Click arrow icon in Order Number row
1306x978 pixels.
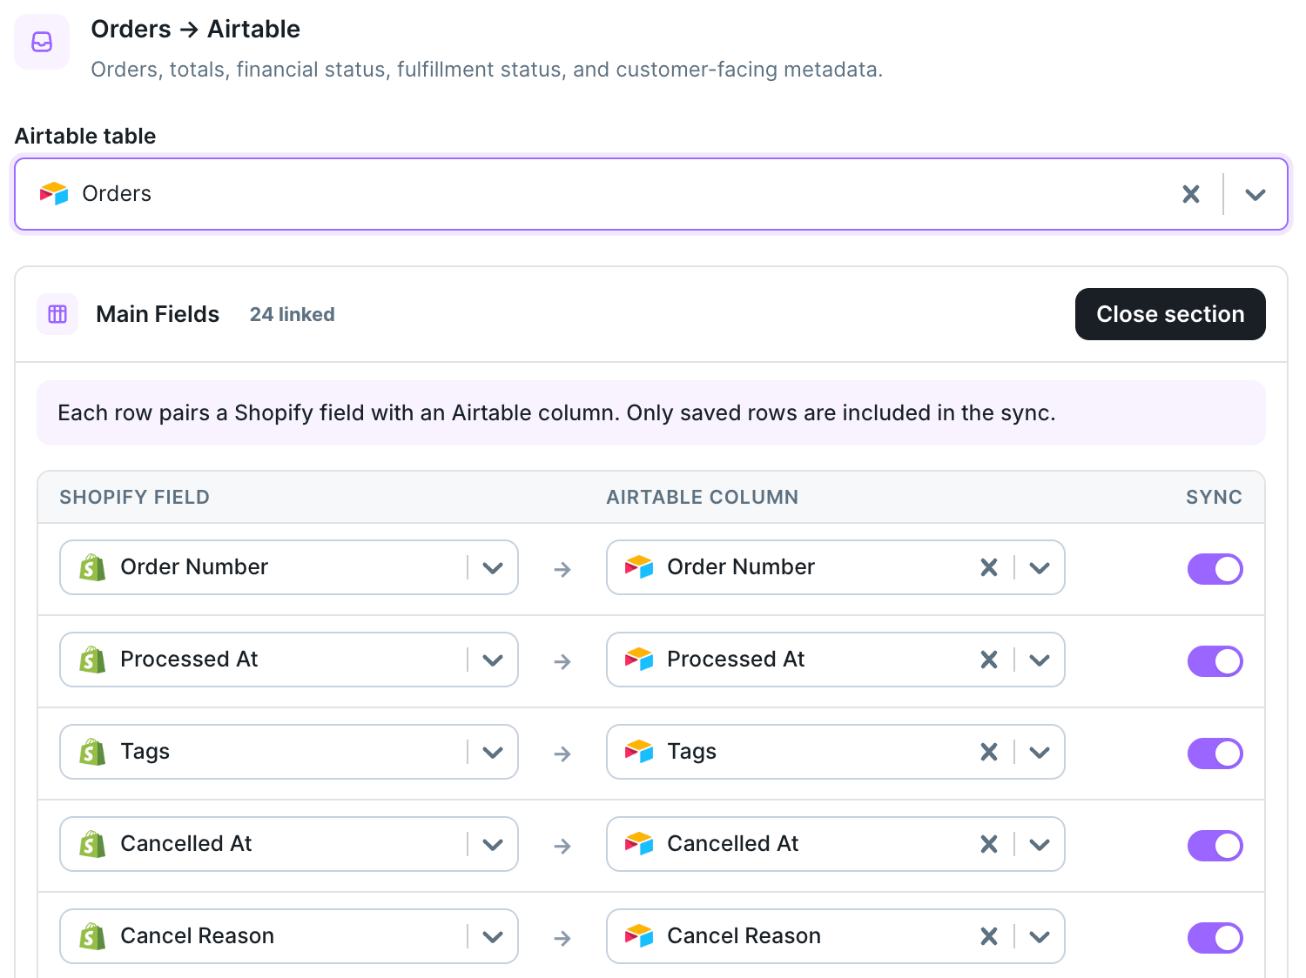pyautogui.click(x=562, y=569)
